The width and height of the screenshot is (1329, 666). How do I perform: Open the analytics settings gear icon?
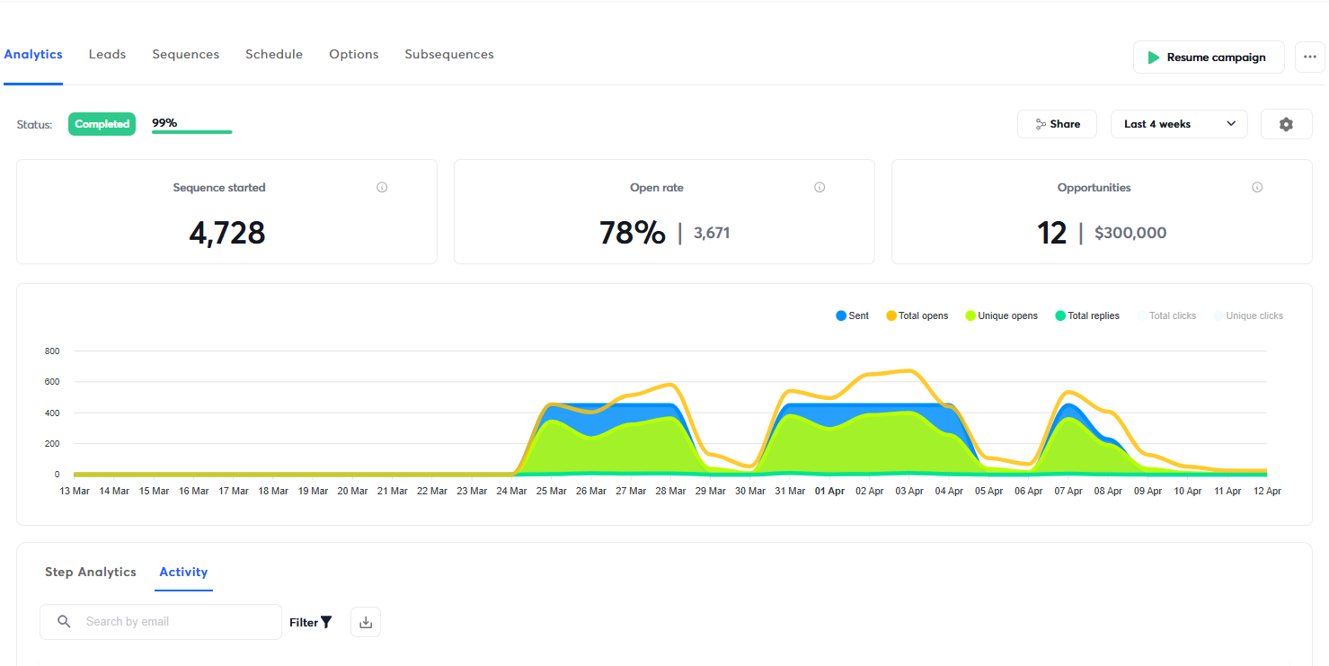coord(1286,124)
